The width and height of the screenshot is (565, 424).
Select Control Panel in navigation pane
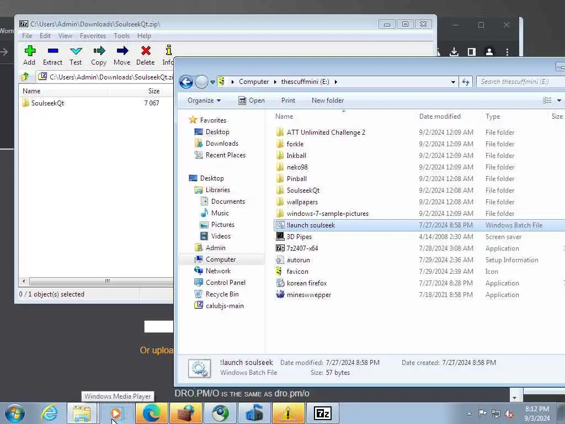tap(225, 283)
